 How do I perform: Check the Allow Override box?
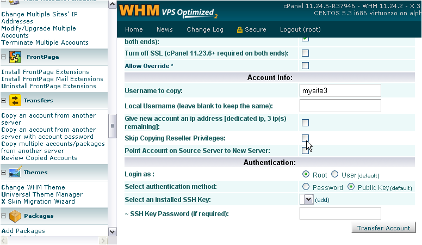pyautogui.click(x=305, y=65)
